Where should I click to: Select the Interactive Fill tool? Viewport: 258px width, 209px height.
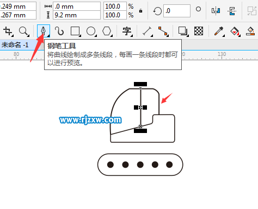[235, 31]
